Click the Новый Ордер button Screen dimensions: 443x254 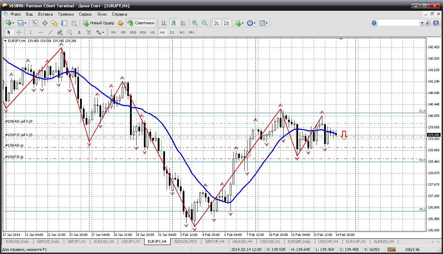99,23
